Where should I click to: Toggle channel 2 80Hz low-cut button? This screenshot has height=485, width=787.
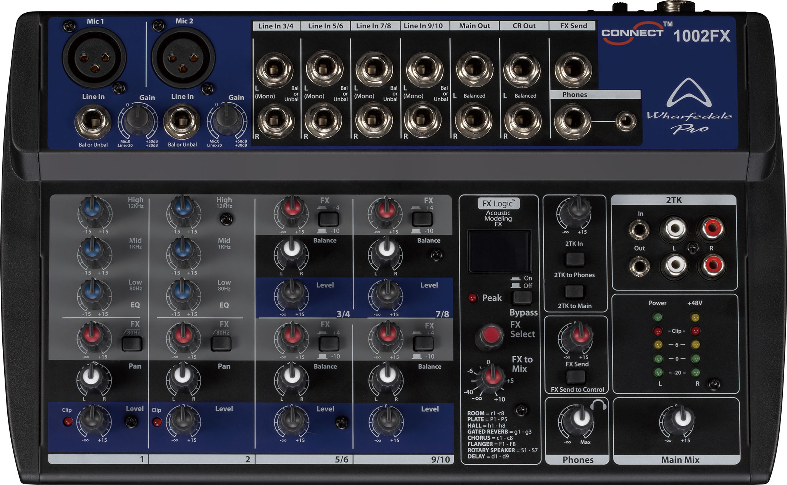click(x=221, y=343)
